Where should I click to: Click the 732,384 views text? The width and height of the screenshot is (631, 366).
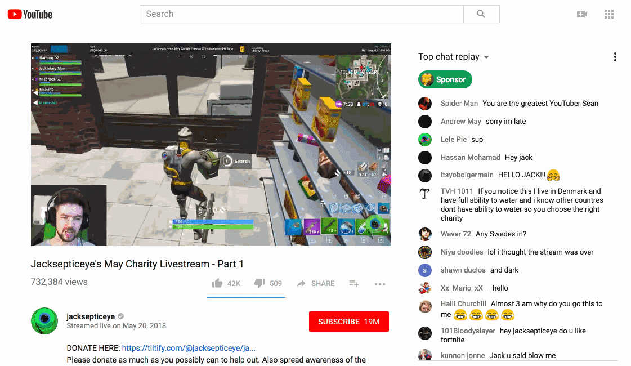(59, 282)
